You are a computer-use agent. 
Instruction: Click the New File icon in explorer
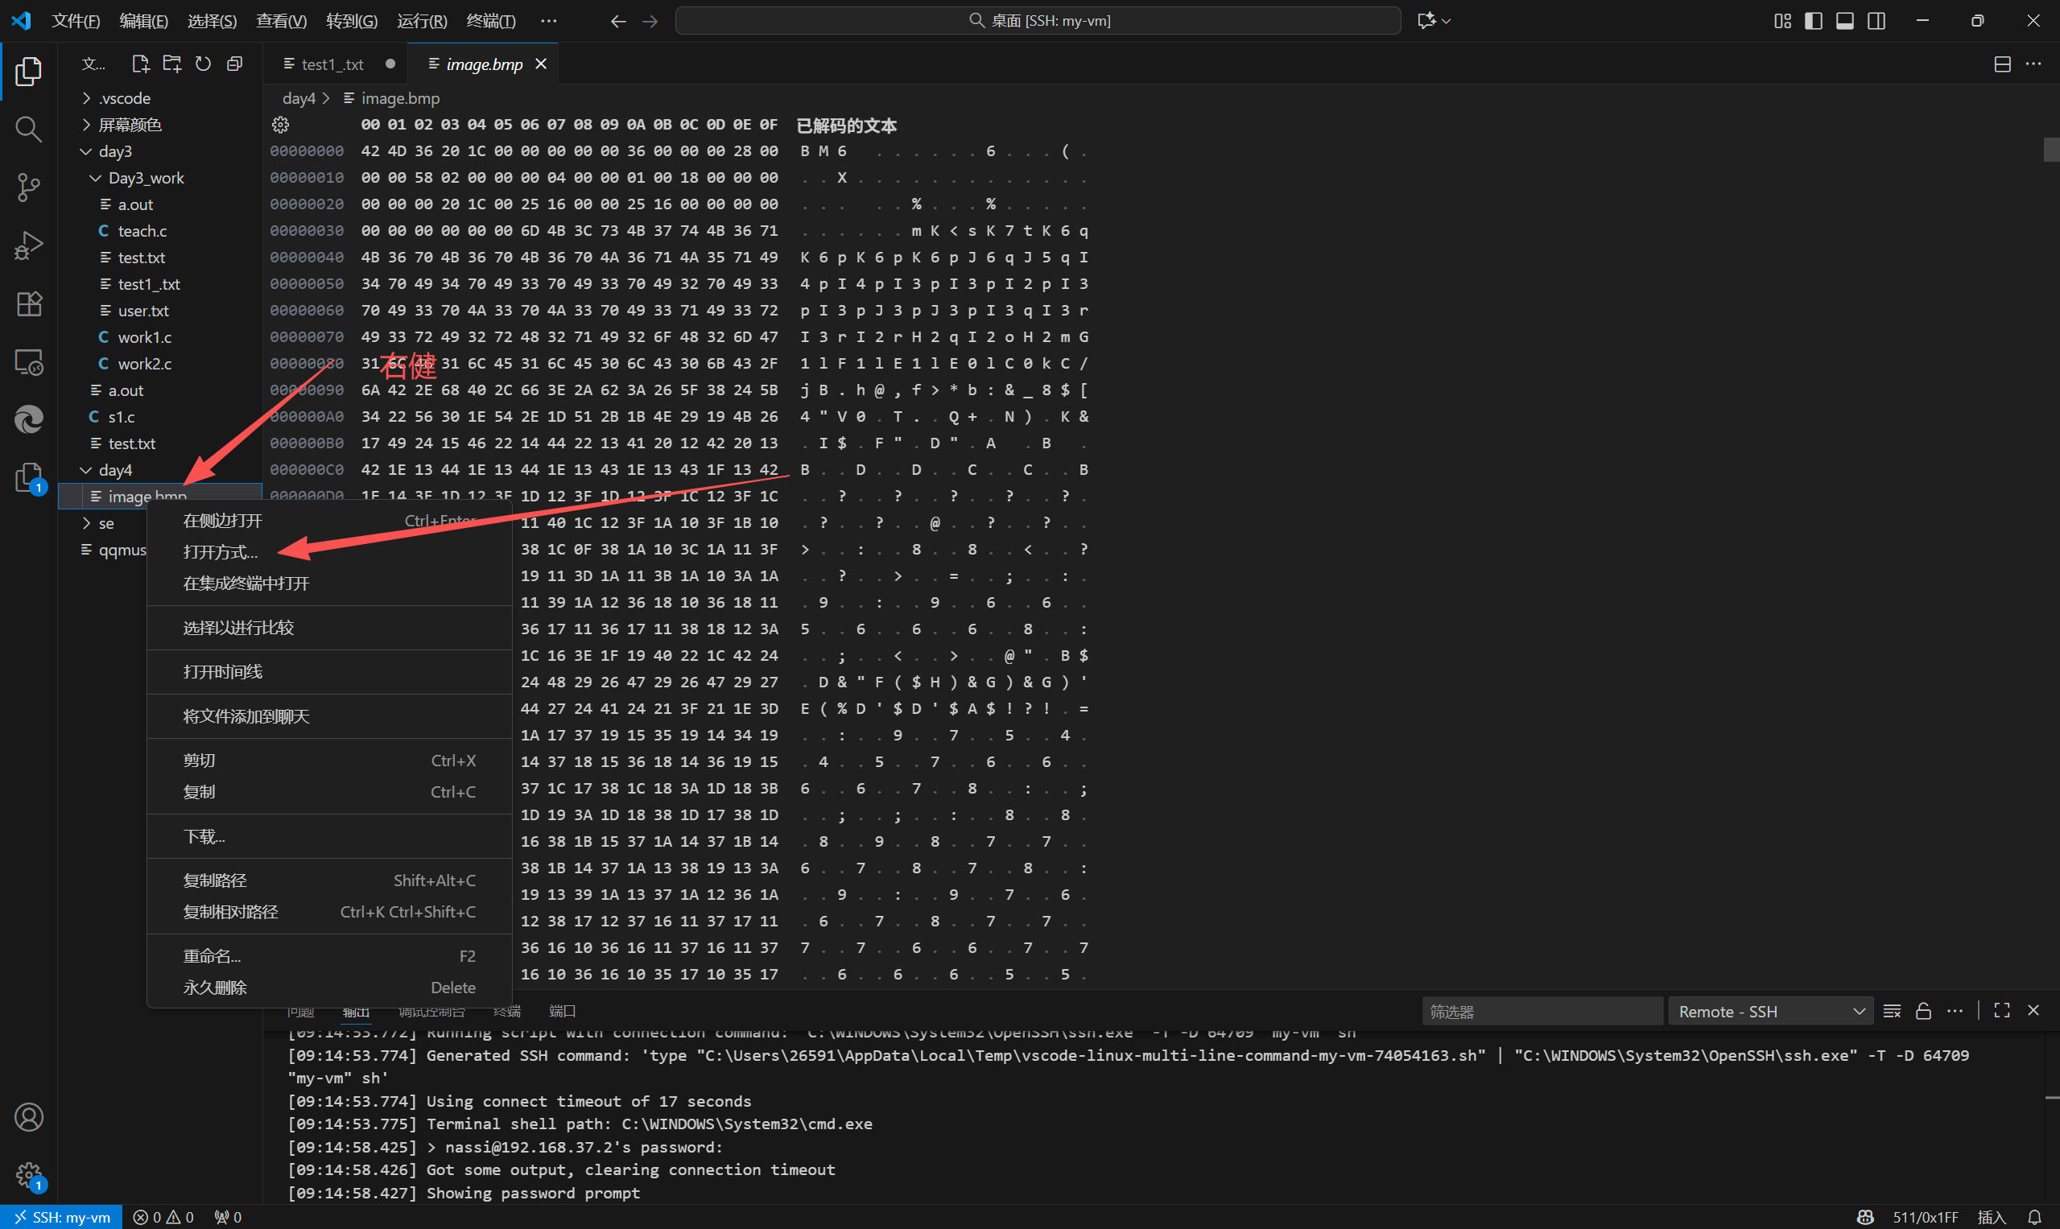[x=140, y=64]
